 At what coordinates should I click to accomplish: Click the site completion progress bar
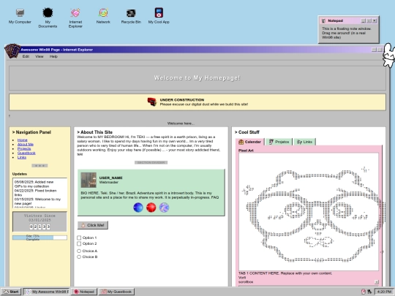39,238
